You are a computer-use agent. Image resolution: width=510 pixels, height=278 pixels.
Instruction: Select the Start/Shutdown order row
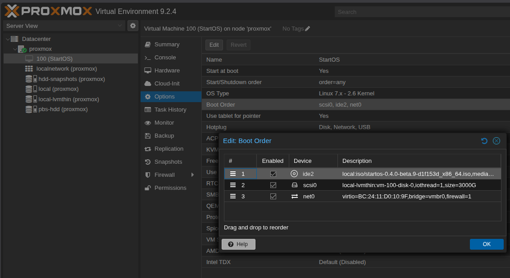point(356,82)
